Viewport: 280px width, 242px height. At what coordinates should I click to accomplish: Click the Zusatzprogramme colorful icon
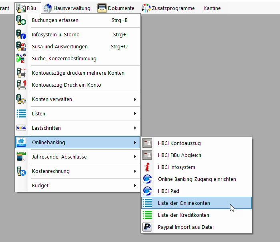click(x=146, y=8)
